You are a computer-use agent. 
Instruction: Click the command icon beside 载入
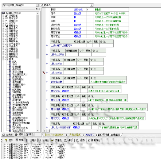(x=10, y=62)
